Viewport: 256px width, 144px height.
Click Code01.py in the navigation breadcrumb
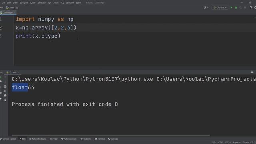click(12, 8)
